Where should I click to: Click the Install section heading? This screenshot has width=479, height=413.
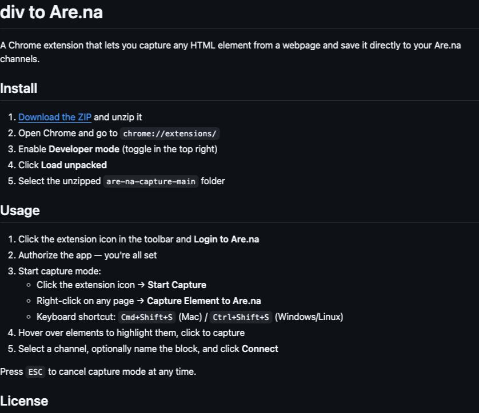19,88
